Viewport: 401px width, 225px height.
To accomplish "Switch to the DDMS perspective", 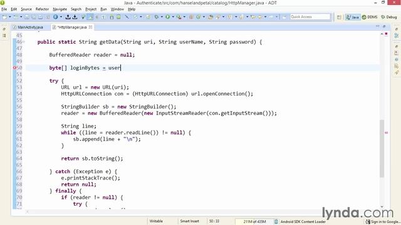I will point(370,17).
